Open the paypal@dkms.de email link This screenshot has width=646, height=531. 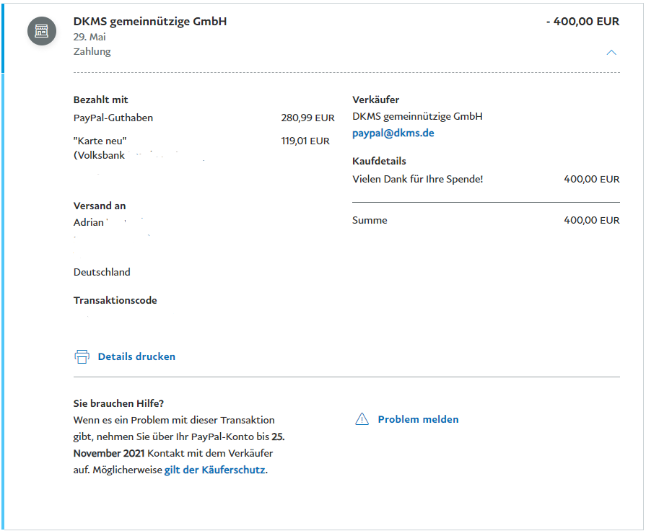point(393,133)
